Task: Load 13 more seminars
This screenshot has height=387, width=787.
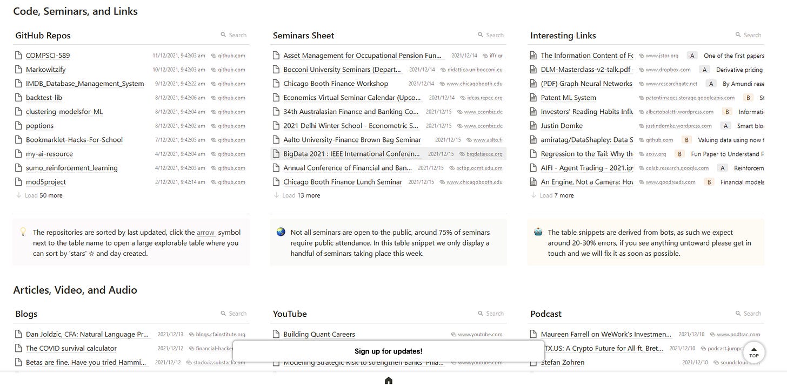Action: (297, 195)
